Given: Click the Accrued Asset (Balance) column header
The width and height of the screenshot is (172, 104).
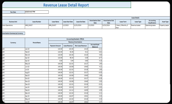Looking at the screenshot, I should [95, 46].
